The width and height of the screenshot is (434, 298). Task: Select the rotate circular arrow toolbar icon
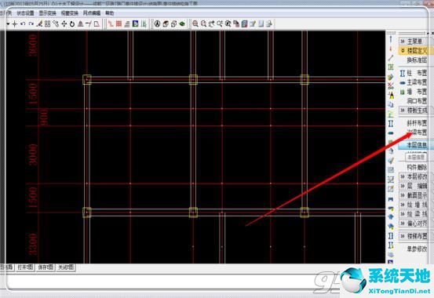click(x=72, y=24)
